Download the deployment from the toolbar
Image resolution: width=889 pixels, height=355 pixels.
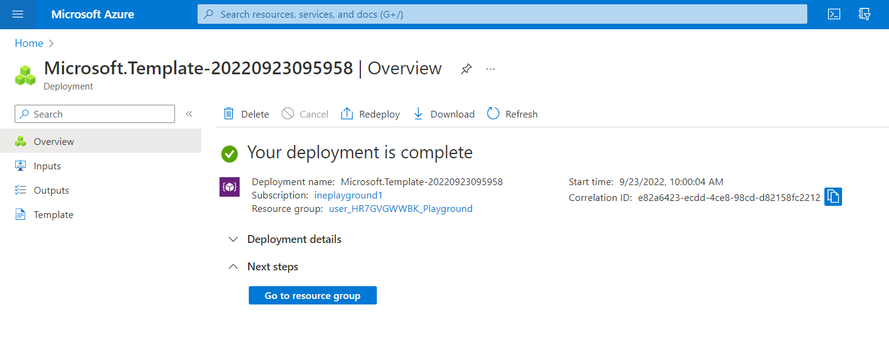click(x=444, y=114)
